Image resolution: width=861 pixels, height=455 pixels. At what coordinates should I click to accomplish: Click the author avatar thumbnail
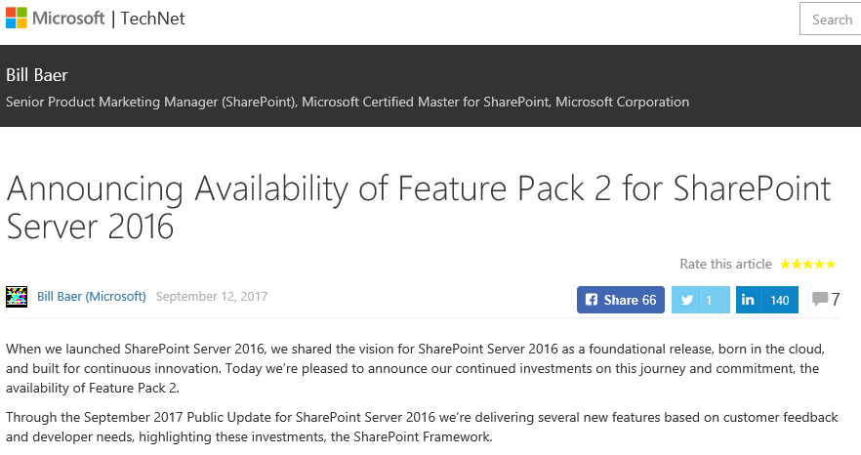(17, 297)
